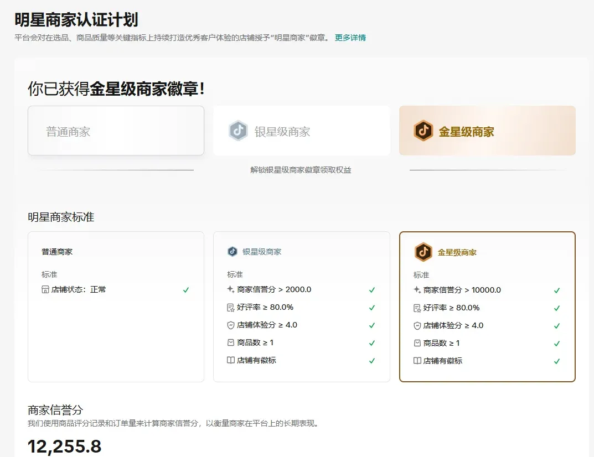The image size is (594, 457).
Task: Click the 商家信誉分 section heading at bottom
Action: coord(55,409)
